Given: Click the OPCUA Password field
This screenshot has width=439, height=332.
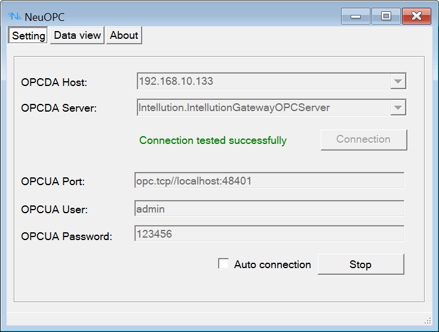Looking at the screenshot, I should [x=269, y=234].
